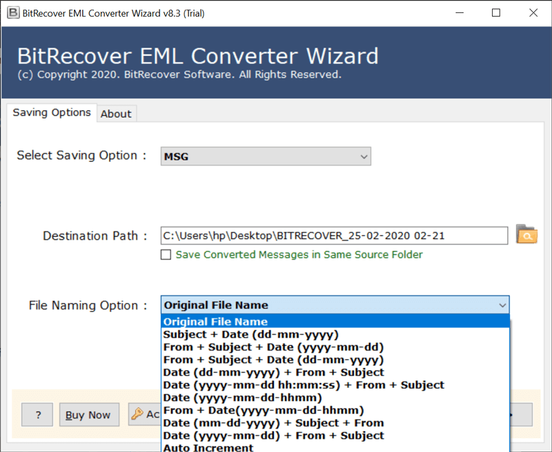The image size is (552, 452).
Task: Close the EML Converter Wizard window
Action: click(x=533, y=13)
